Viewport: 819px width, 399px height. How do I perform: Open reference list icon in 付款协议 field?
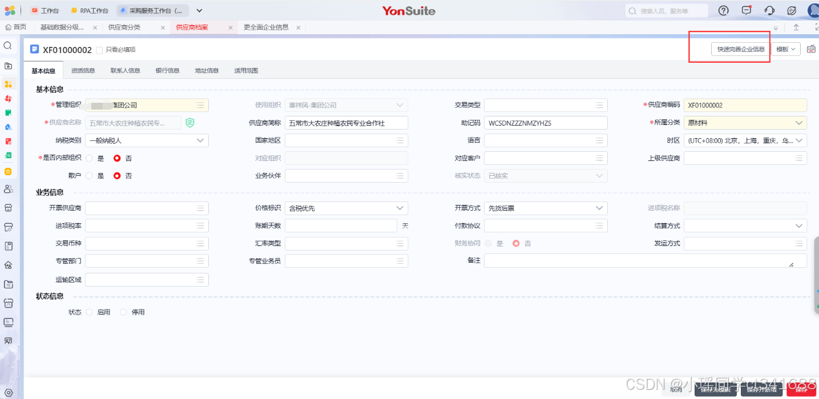(x=599, y=226)
